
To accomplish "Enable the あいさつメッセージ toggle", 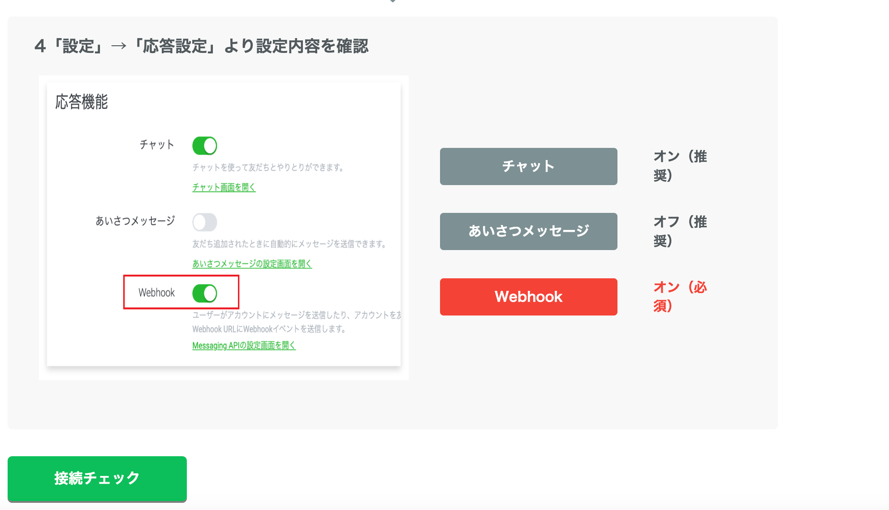I will 205,222.
